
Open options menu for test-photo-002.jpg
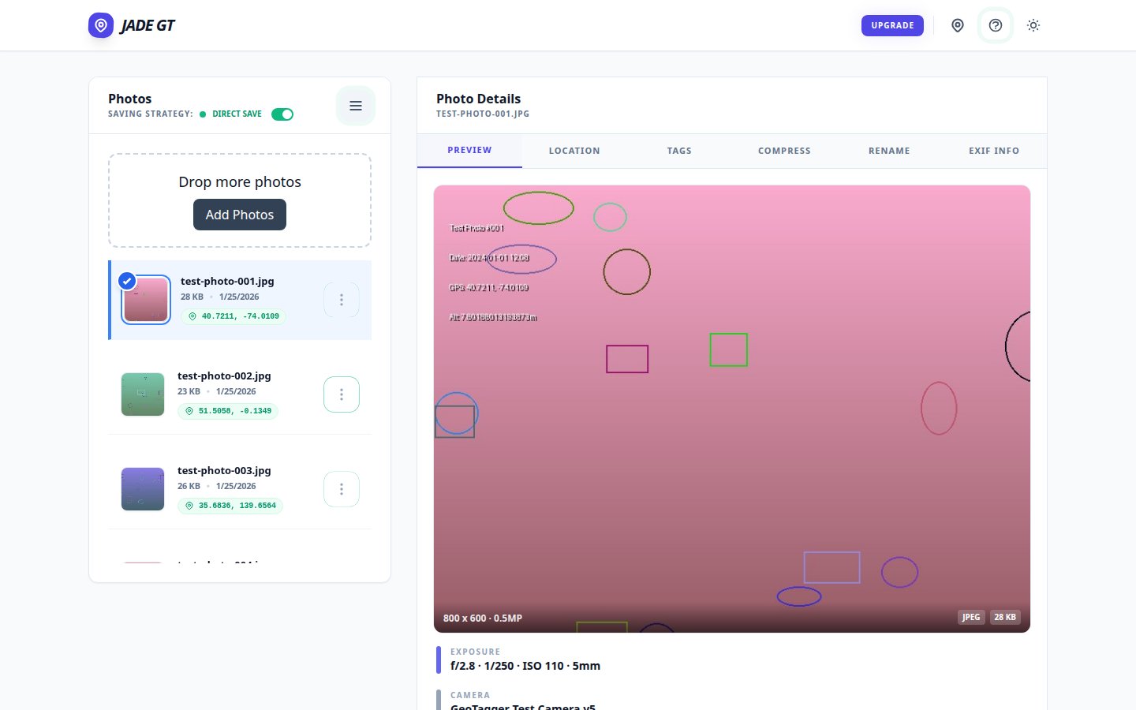pos(342,394)
